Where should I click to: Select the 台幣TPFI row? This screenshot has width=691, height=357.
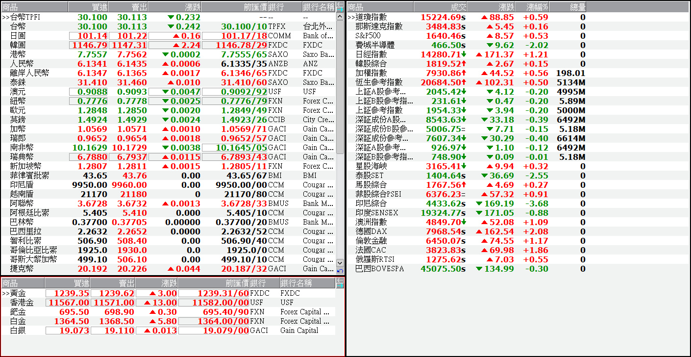pyautogui.click(x=168, y=17)
